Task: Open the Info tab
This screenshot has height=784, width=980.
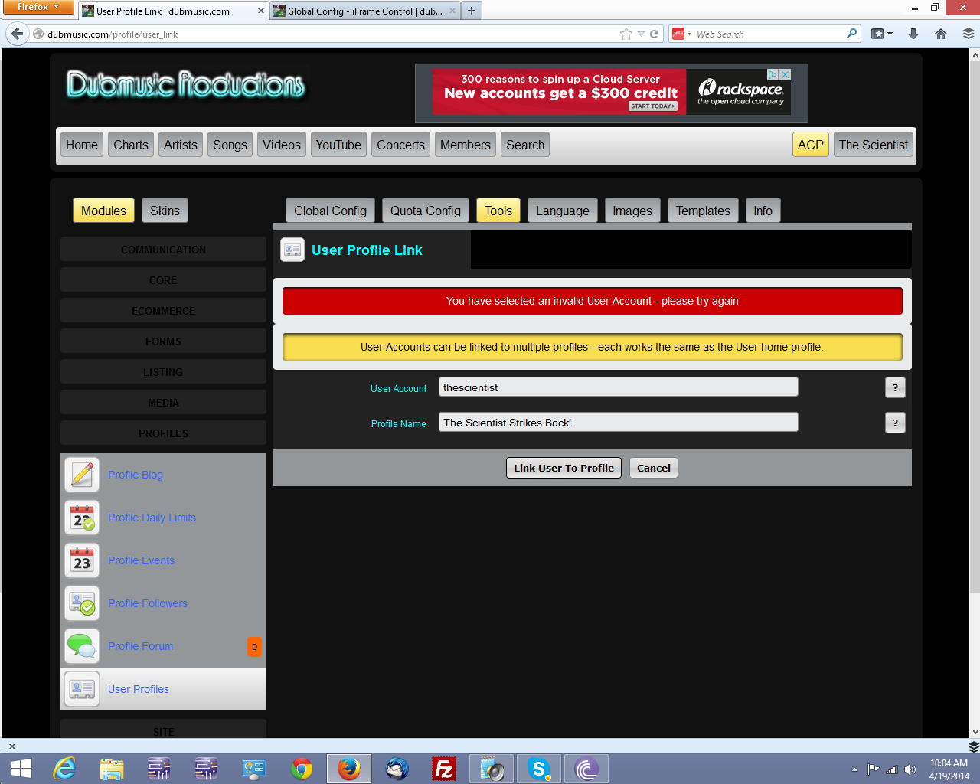Action: [x=763, y=211]
